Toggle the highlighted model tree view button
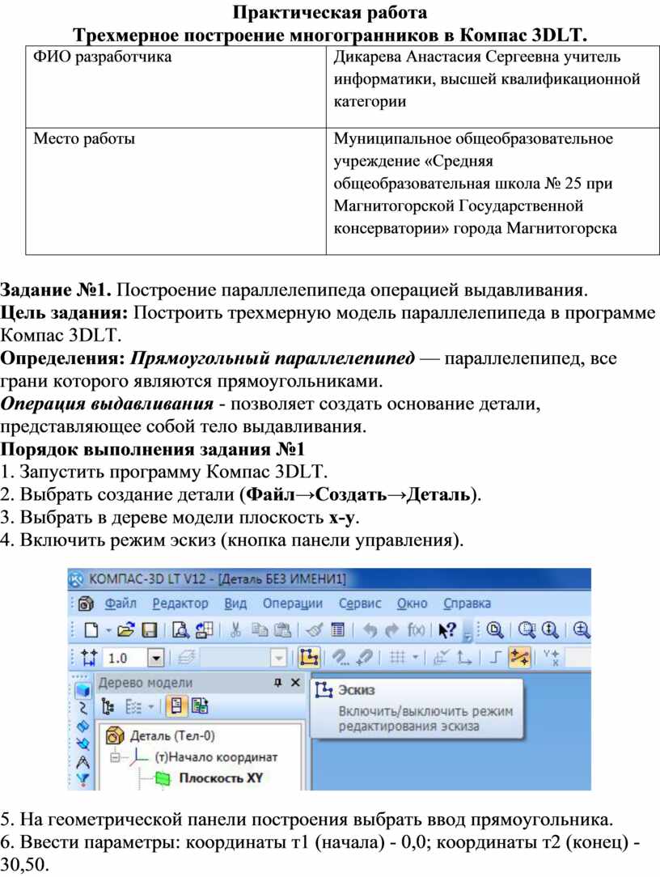 click(176, 707)
